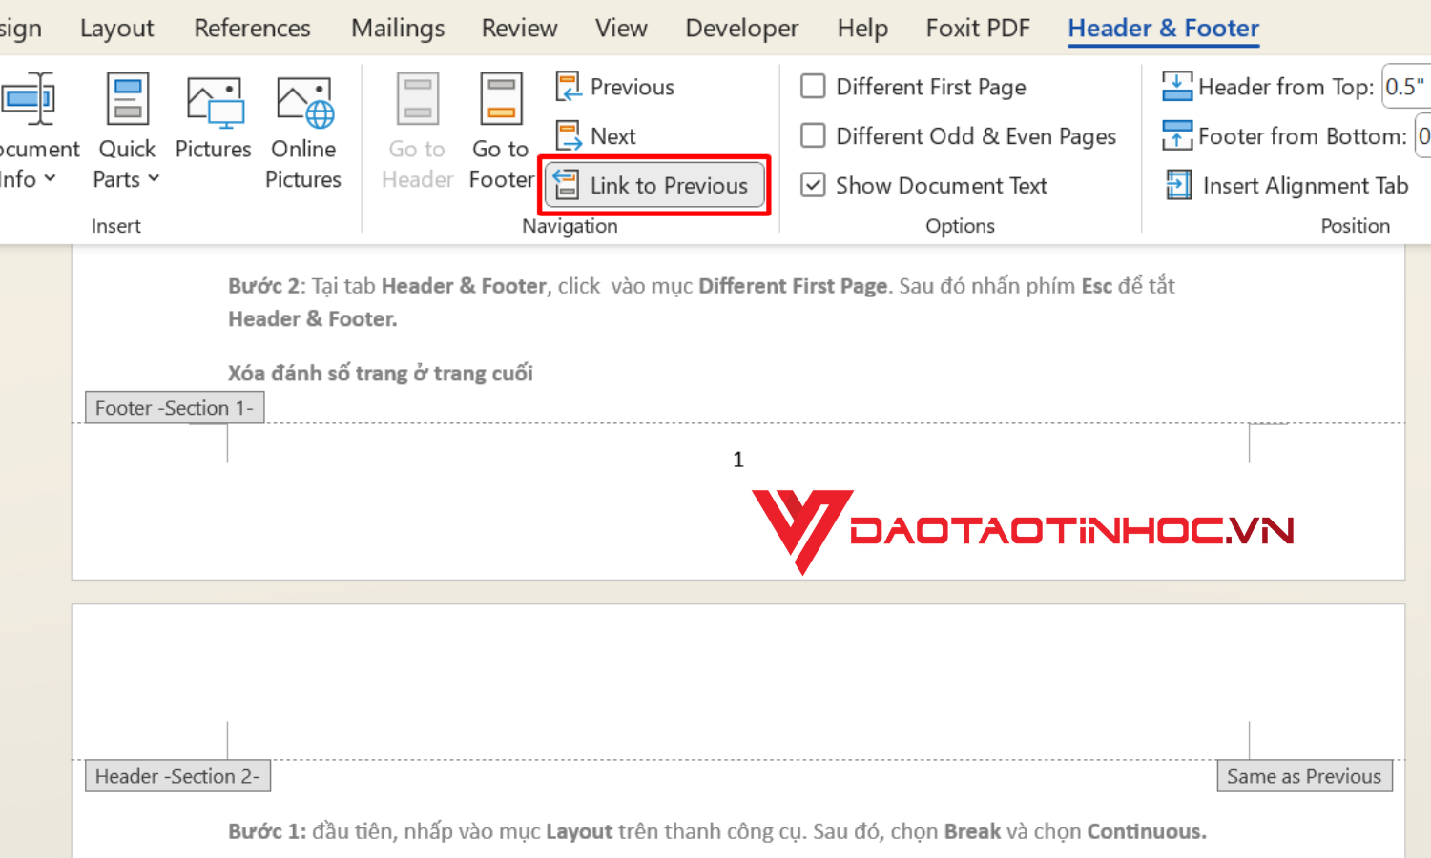This screenshot has height=858, width=1431.
Task: Click the page number 1 in footer
Action: (x=737, y=459)
